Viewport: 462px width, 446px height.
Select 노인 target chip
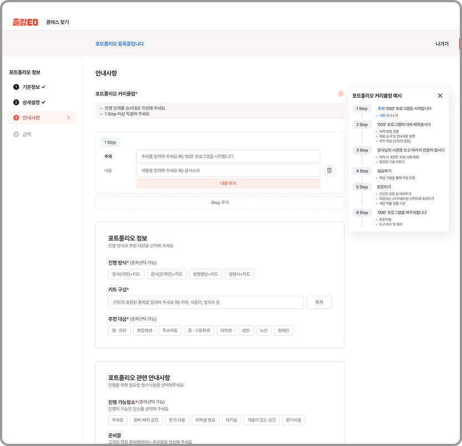pos(264,331)
